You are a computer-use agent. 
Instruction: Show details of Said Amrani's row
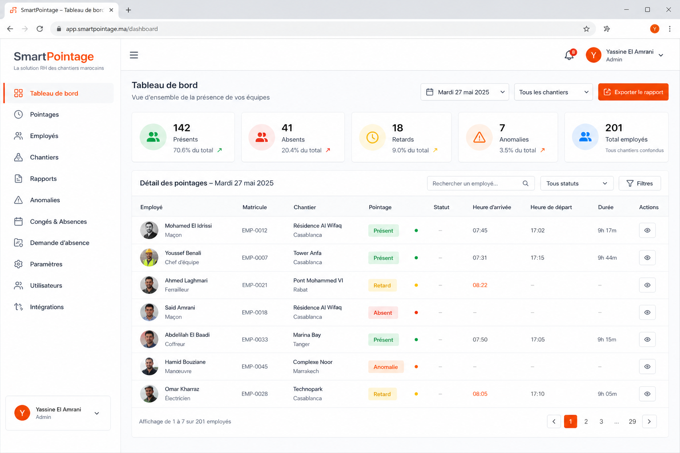(647, 312)
